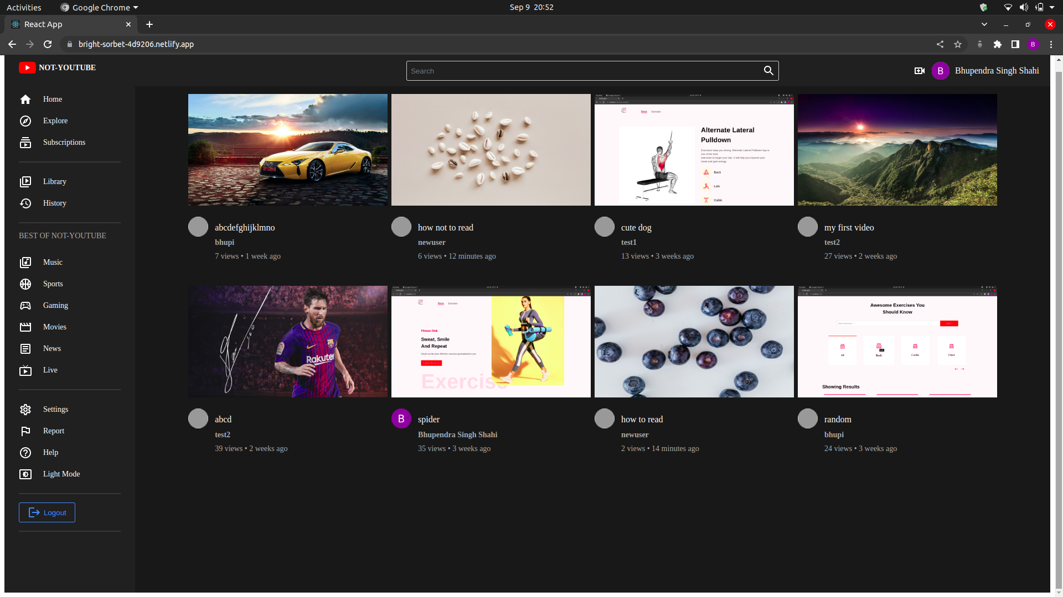Select the Gaming controller icon

coord(25,305)
